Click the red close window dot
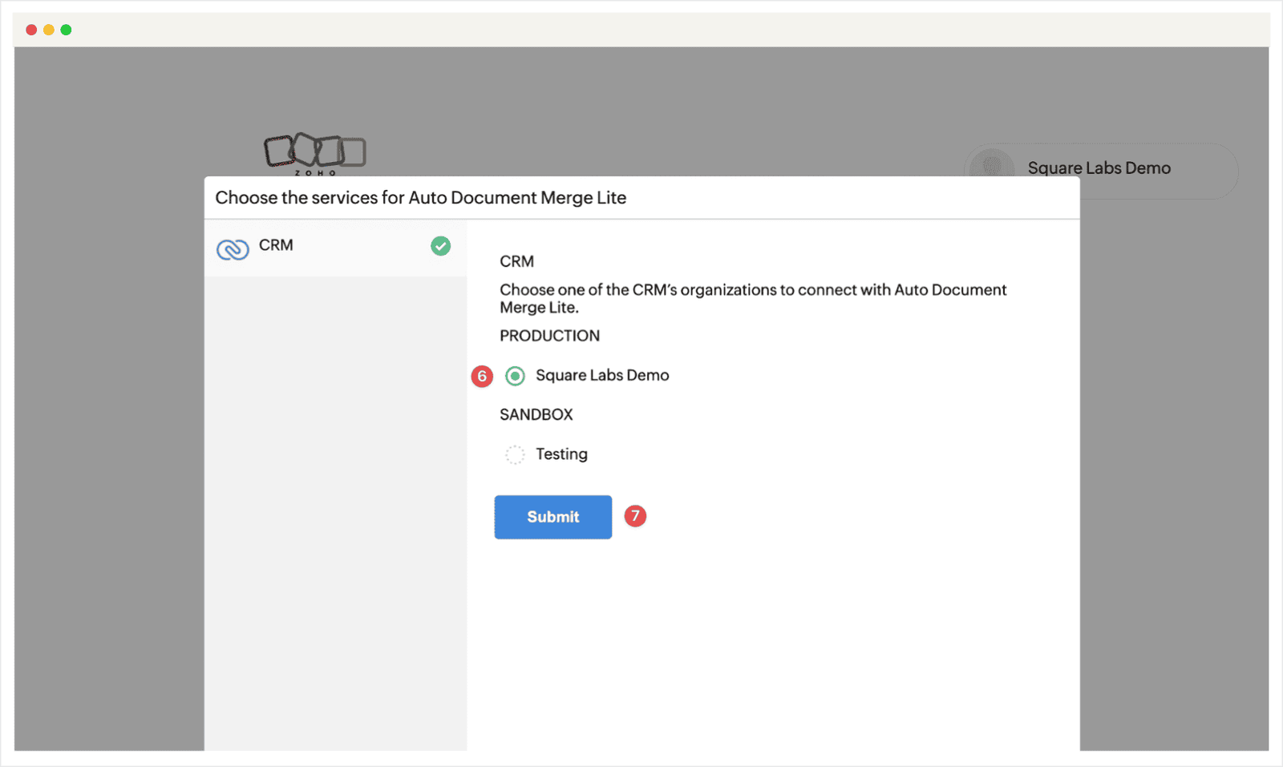This screenshot has width=1283, height=767. click(x=31, y=30)
